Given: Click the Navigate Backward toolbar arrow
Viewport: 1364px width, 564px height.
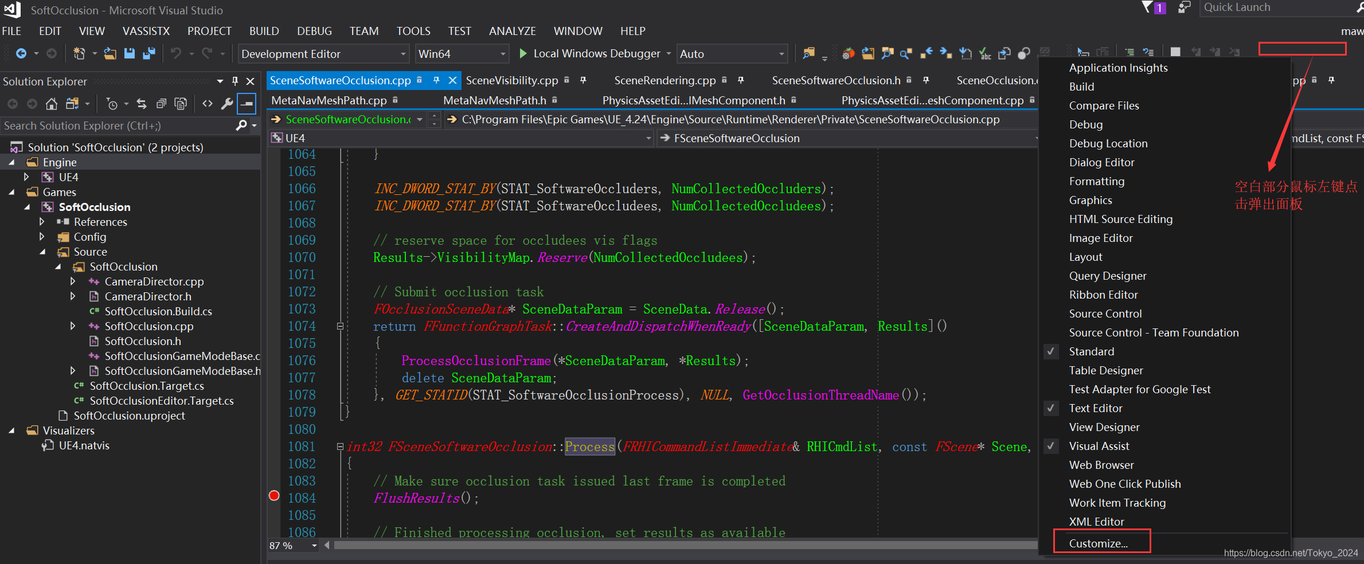Looking at the screenshot, I should coord(21,53).
